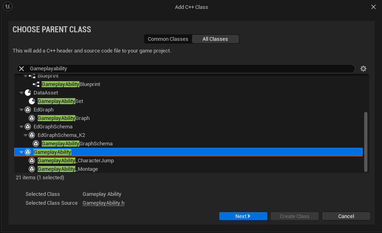This screenshot has height=233, width=382.
Task: Click the class list vertical scrollbar
Action: pos(366,142)
